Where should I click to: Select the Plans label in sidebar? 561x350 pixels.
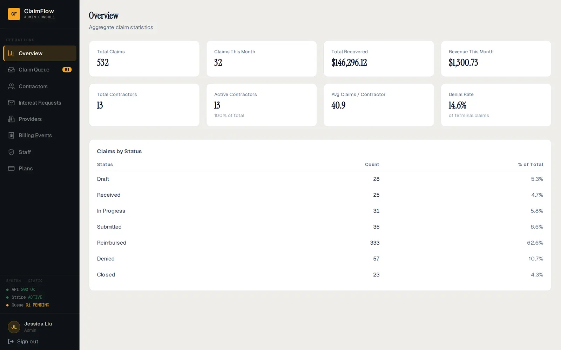tap(26, 168)
